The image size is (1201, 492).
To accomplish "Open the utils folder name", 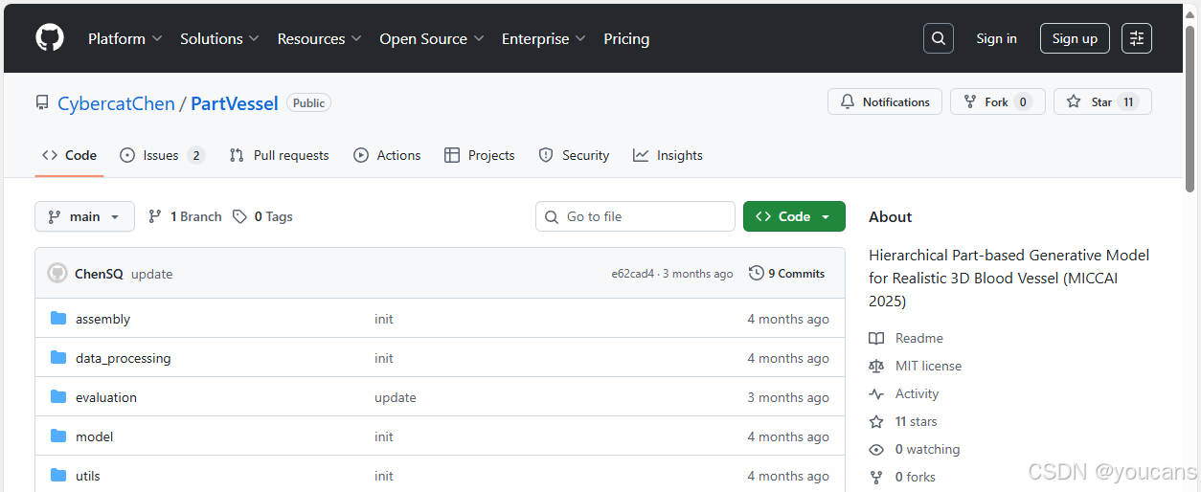I will tap(87, 476).
